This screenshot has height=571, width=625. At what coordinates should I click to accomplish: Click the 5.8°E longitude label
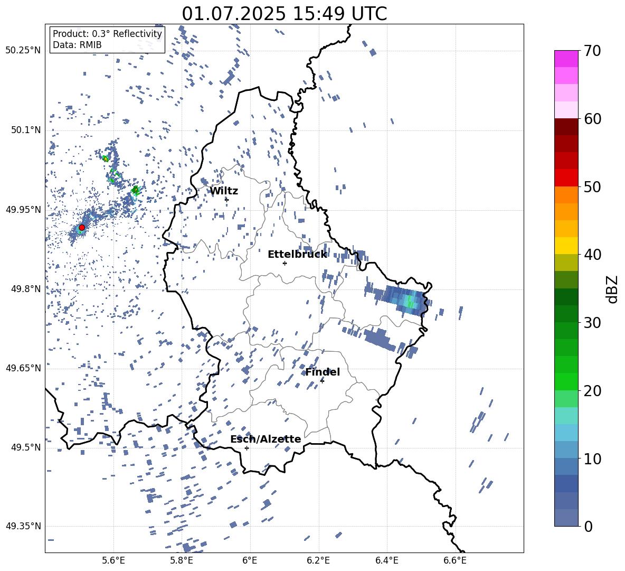[182, 560]
